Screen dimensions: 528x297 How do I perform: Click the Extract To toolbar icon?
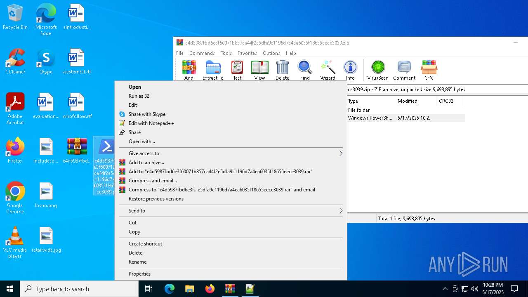click(213, 70)
